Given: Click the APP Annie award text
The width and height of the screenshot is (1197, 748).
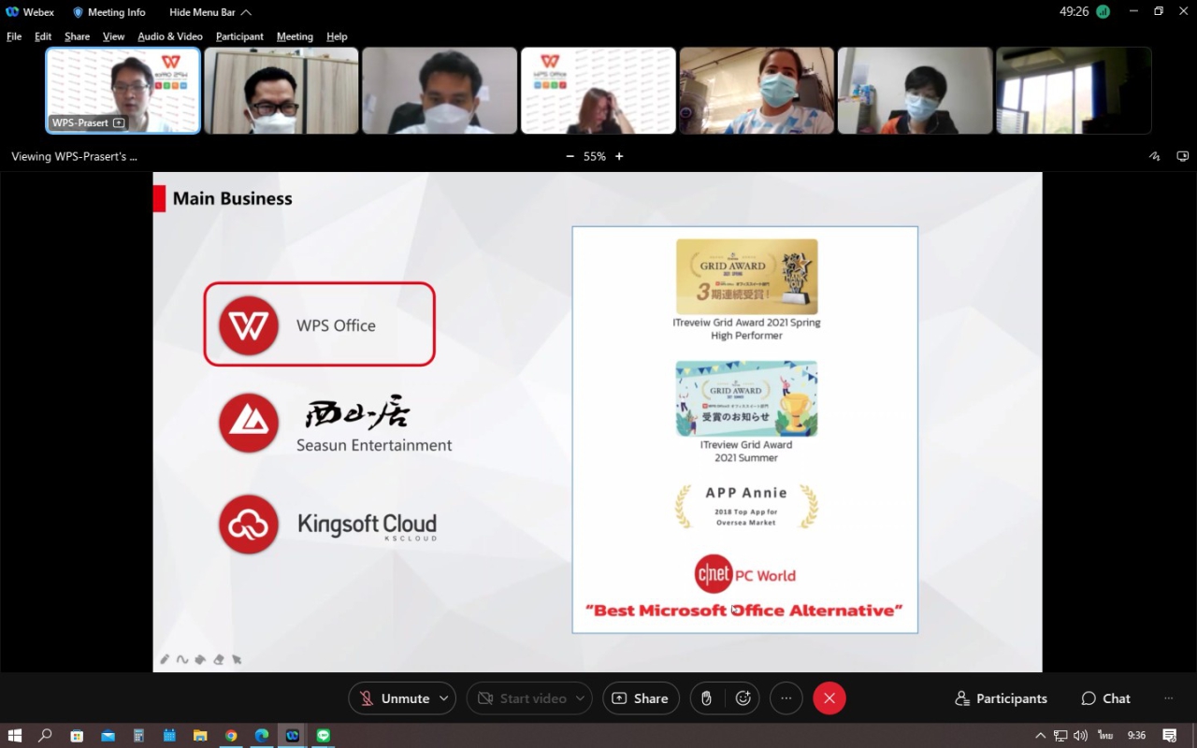Looking at the screenshot, I should pyautogui.click(x=746, y=493).
